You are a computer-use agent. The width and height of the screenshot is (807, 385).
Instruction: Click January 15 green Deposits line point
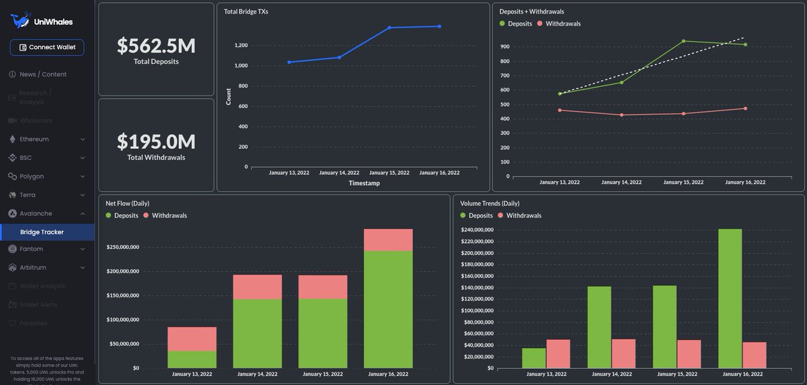[x=684, y=41]
